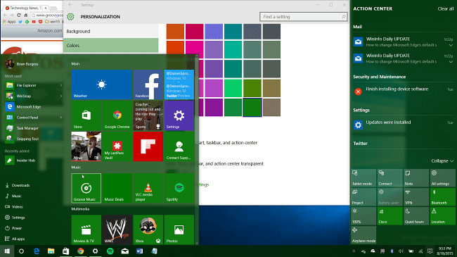Viewport: 457px width, 257px height.
Task: Open VLC media player tile
Action: pyautogui.click(x=148, y=188)
